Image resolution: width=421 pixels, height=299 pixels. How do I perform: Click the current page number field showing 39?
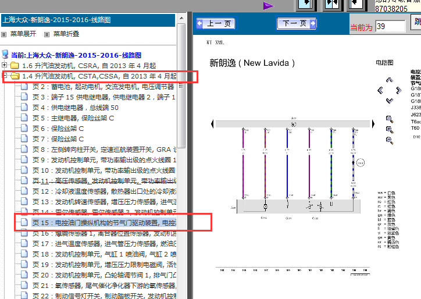tap(390, 26)
